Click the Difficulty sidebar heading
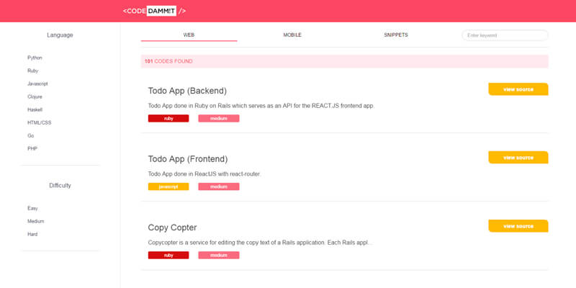This screenshot has height=288, width=576. (60, 186)
